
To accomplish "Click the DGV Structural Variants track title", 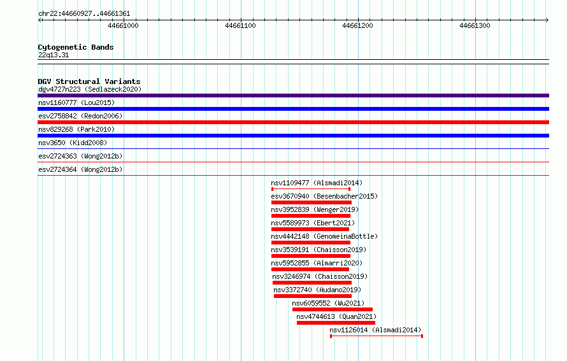I will [89, 81].
